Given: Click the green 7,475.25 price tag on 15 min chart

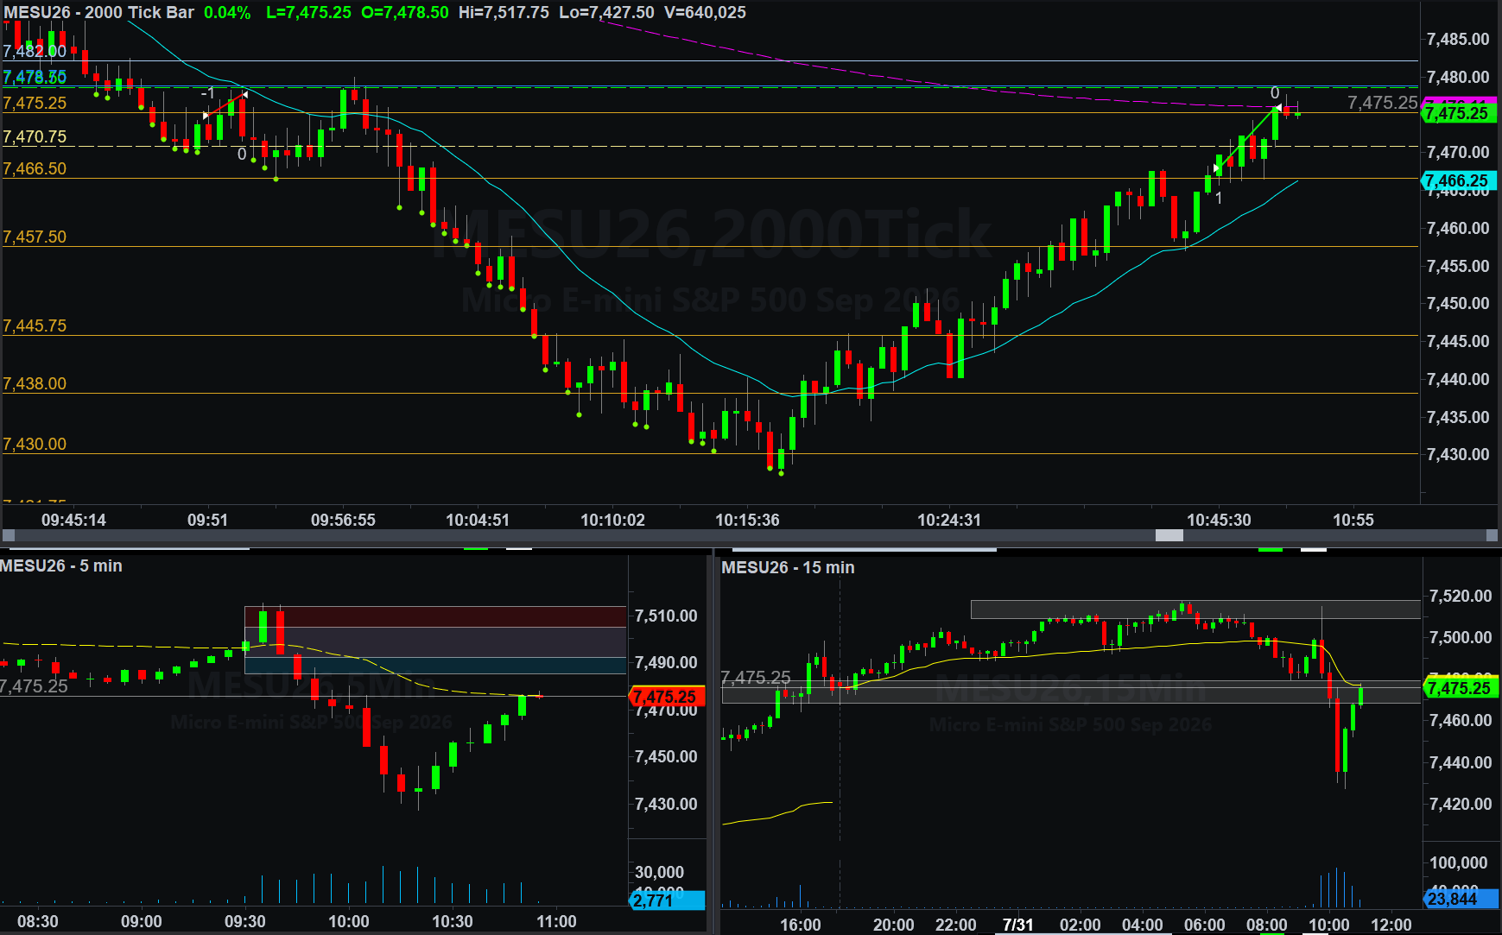Looking at the screenshot, I should point(1461,688).
